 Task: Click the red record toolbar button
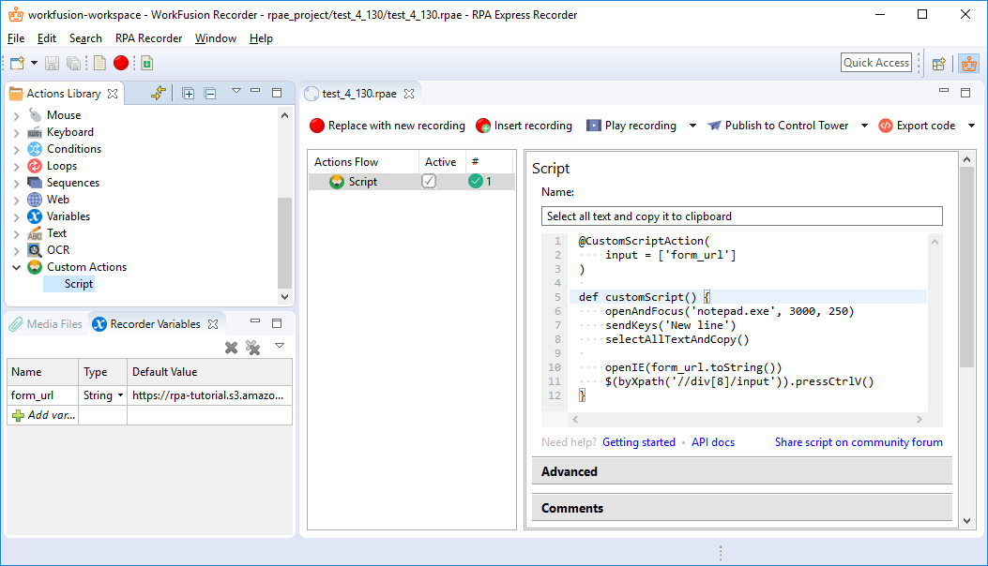pyautogui.click(x=121, y=63)
